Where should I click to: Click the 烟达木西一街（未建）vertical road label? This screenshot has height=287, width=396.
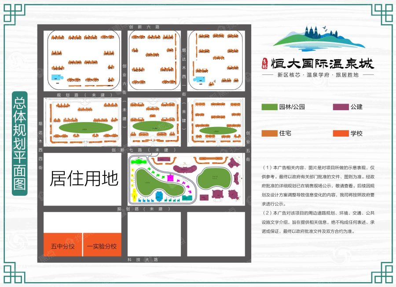(184, 89)
